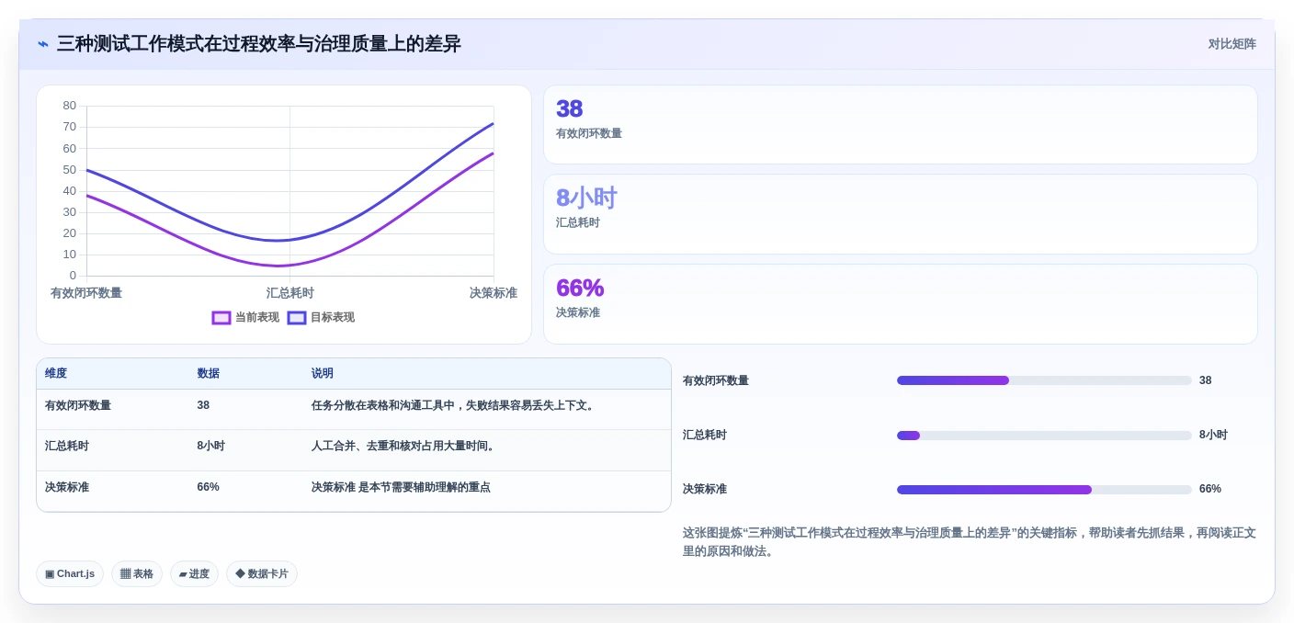Click the lightning icon beside the title
Screen dimensions: 1294x623
click(43, 44)
